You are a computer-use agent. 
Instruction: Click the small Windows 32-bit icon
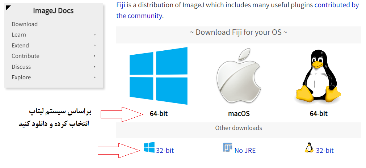tap(149, 147)
